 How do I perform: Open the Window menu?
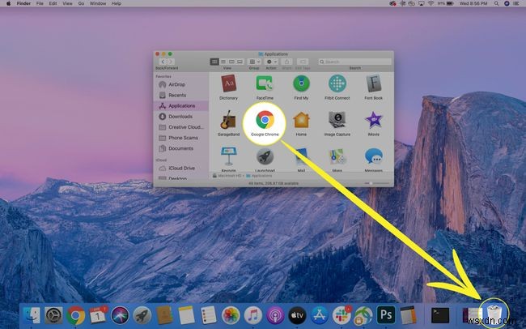click(x=98, y=3)
